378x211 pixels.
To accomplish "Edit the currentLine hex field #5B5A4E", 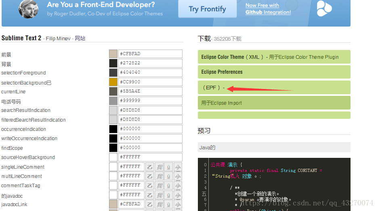I will (x=150, y=91).
